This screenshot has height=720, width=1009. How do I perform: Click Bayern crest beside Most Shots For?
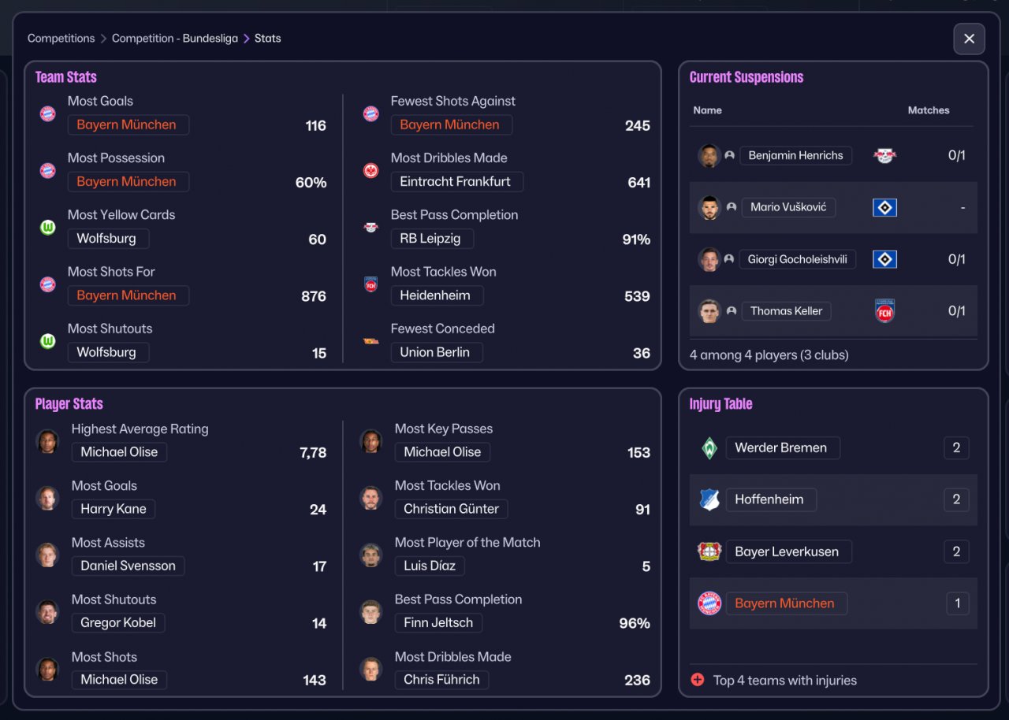(48, 284)
